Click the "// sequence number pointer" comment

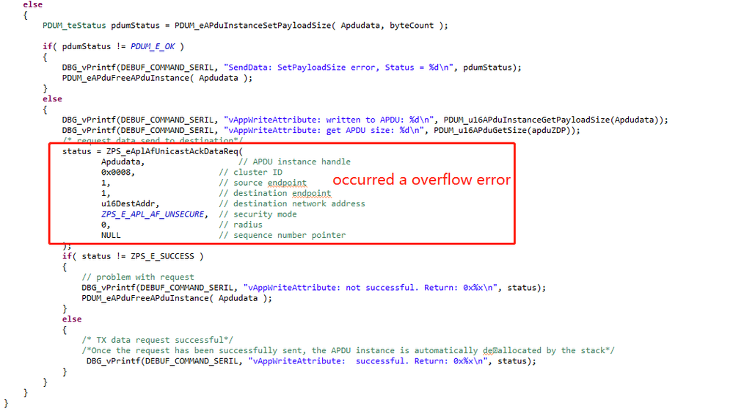[x=282, y=235]
